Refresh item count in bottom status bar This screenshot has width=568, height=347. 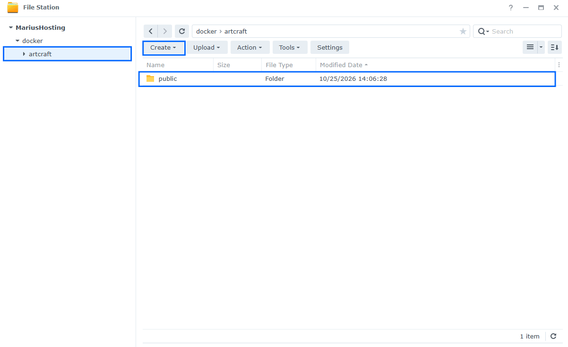pos(554,336)
